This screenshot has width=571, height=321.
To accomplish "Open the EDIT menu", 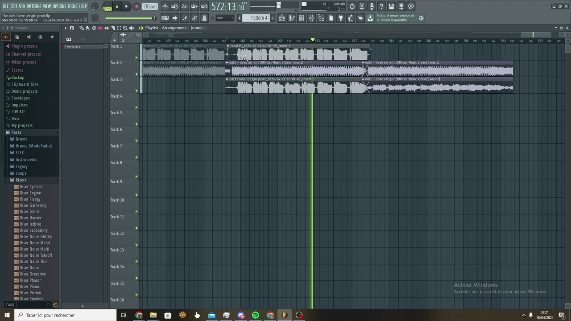I will 14,6.
